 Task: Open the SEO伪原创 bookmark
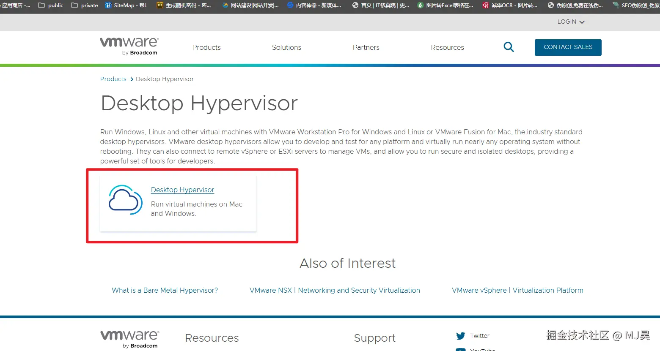click(636, 5)
